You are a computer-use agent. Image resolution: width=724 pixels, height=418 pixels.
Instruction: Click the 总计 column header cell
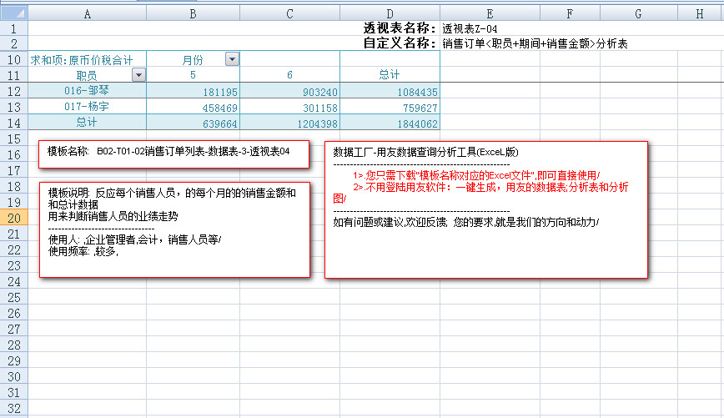click(x=390, y=75)
